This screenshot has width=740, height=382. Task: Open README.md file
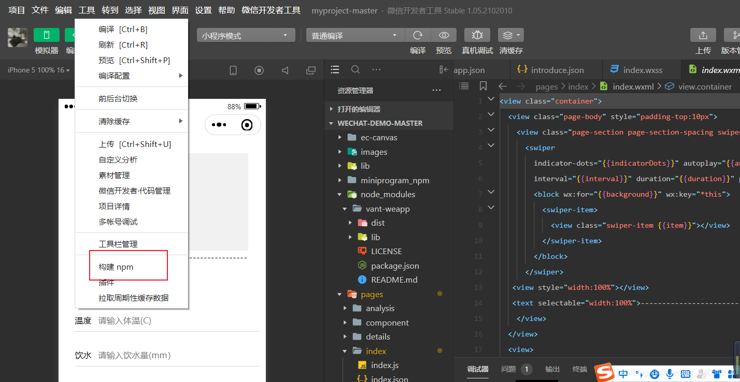389,280
